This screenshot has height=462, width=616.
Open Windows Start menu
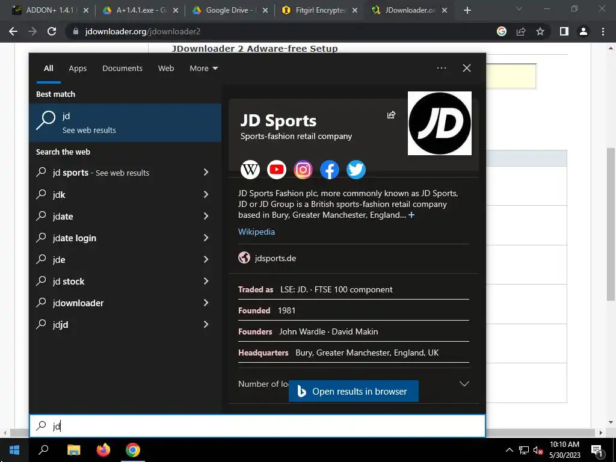click(x=14, y=450)
